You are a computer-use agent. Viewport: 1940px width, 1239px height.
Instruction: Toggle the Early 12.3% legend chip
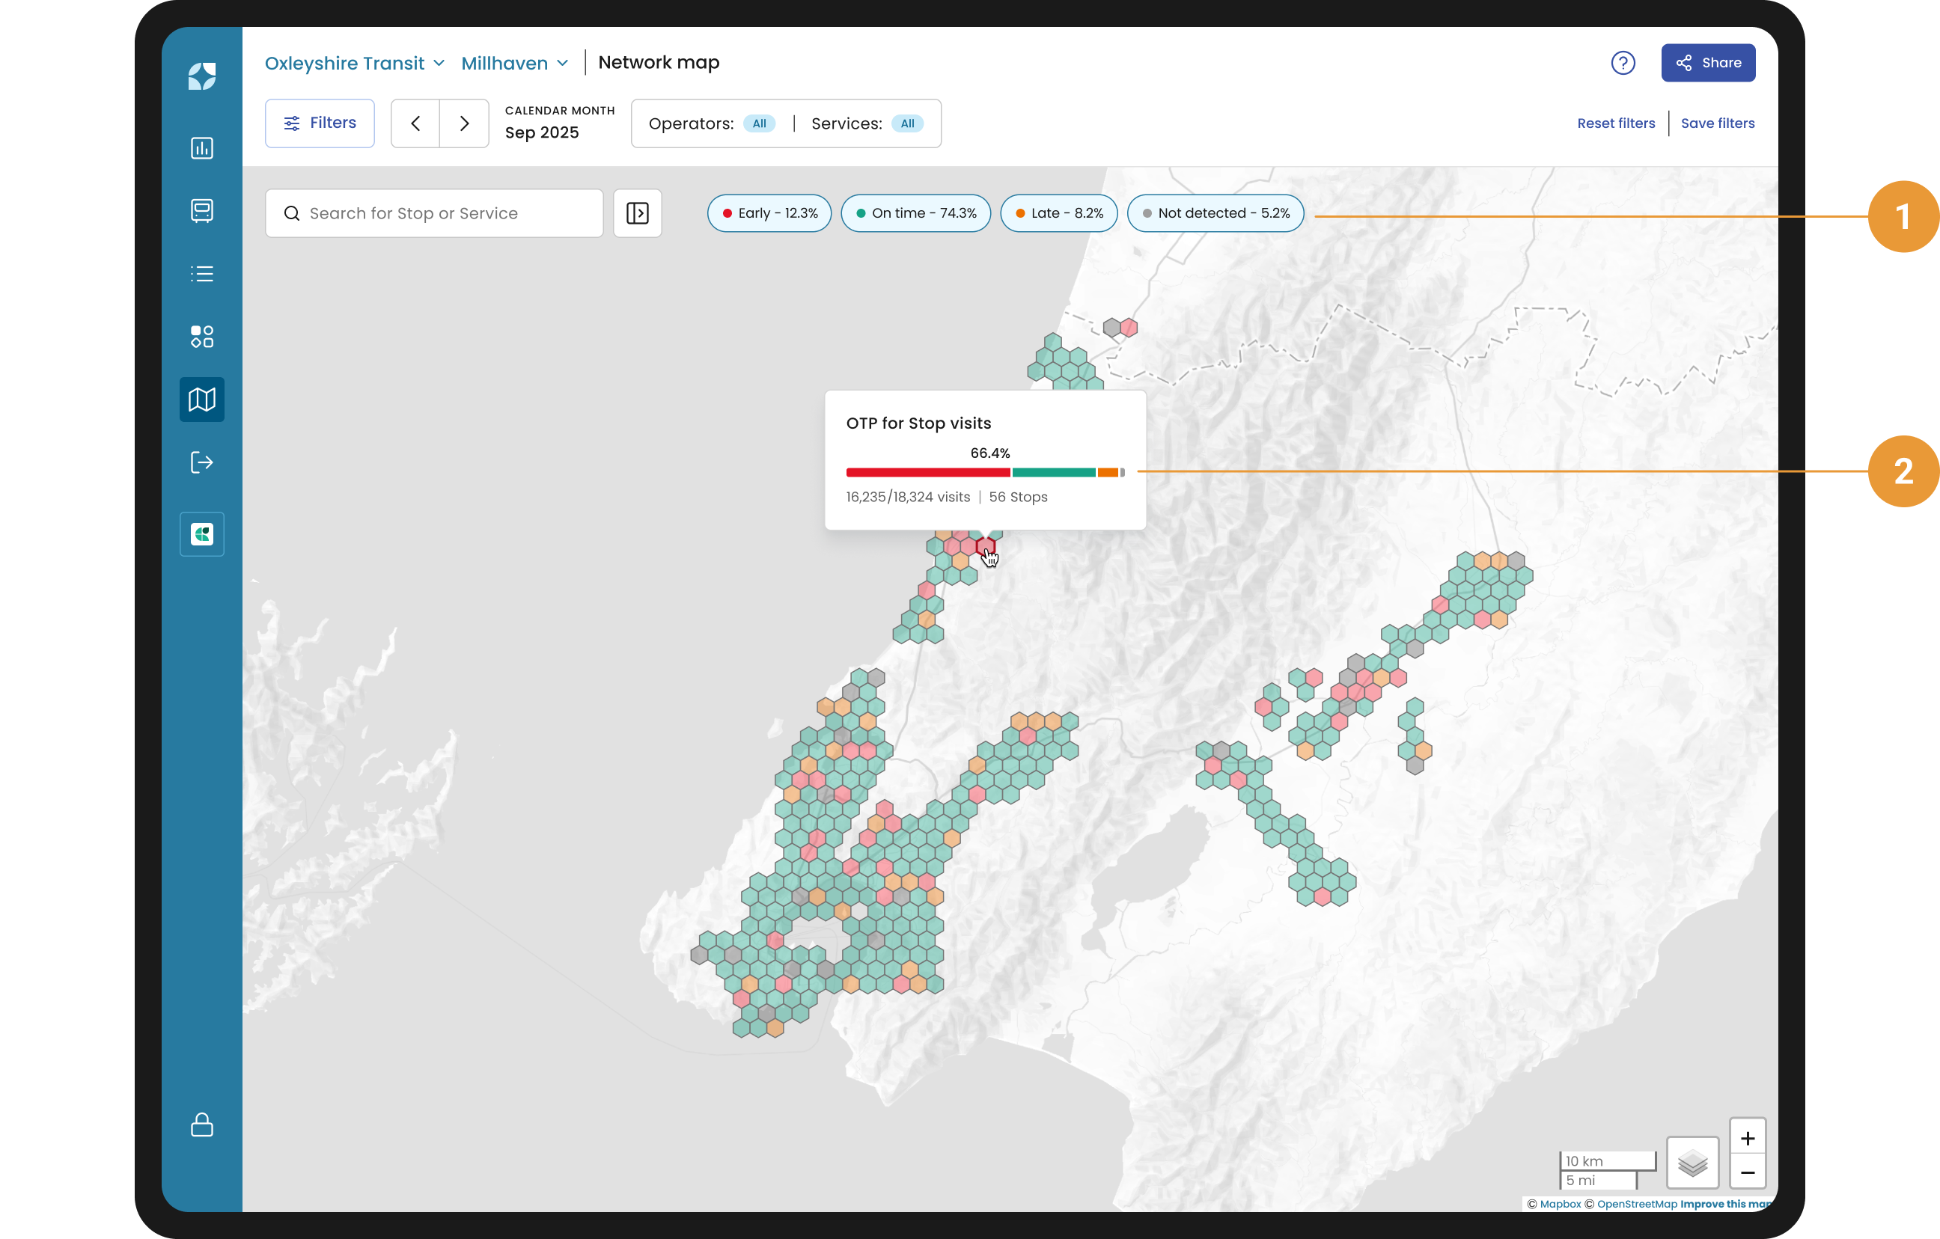tap(769, 213)
